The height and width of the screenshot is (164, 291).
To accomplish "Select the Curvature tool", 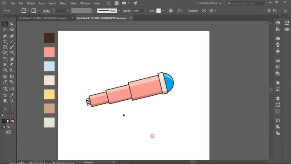I will click(12, 36).
